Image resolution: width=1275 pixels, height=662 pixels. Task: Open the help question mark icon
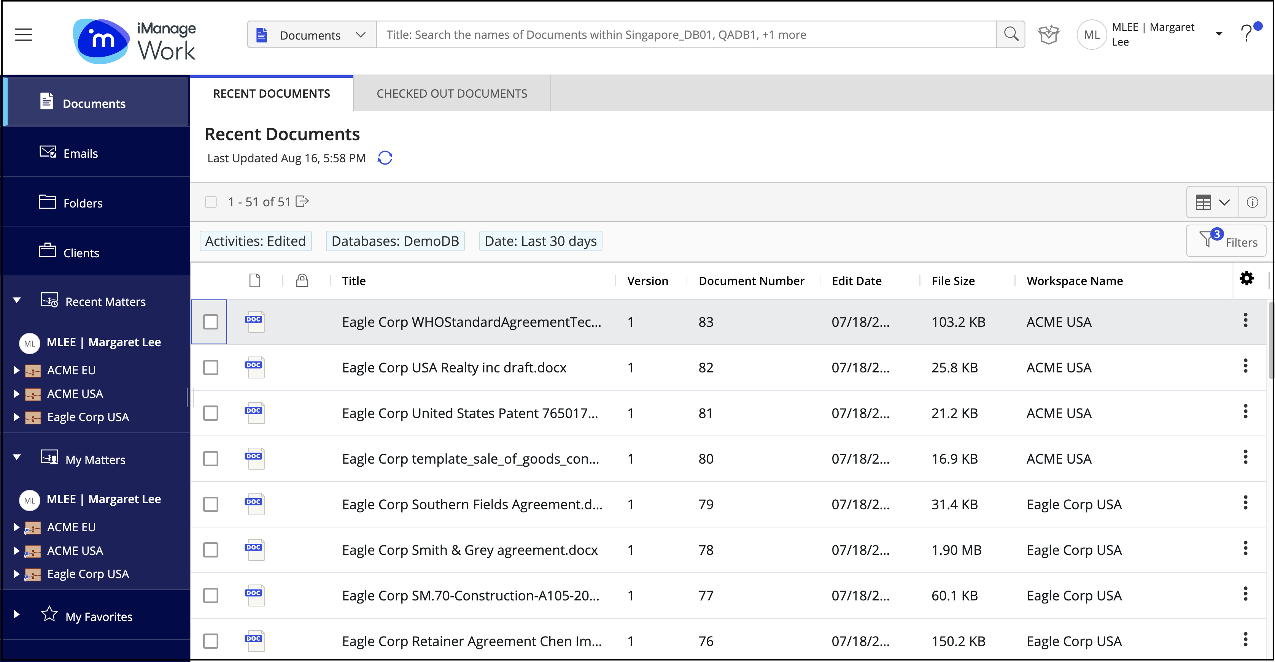[x=1246, y=34]
